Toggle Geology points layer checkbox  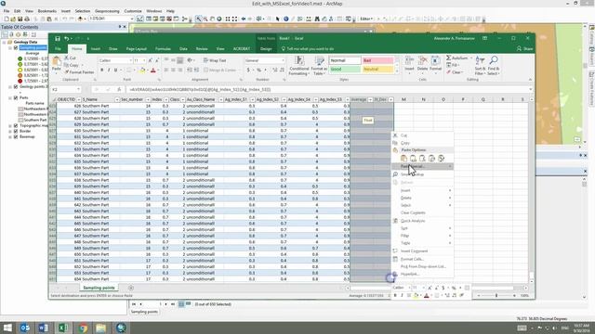[16, 86]
